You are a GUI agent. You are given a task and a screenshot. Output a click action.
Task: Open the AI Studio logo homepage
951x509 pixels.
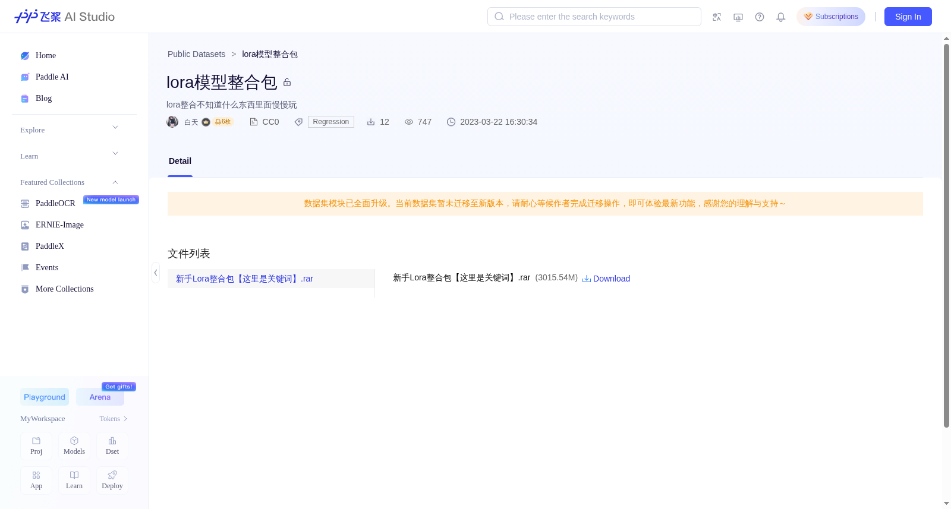(64, 17)
